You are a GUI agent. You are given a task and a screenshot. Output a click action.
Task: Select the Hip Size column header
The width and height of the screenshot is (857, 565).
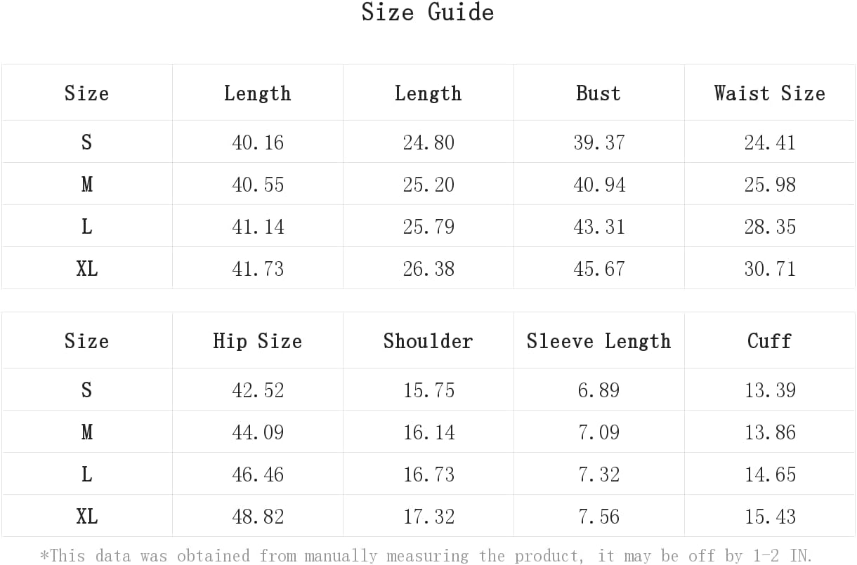pyautogui.click(x=258, y=341)
